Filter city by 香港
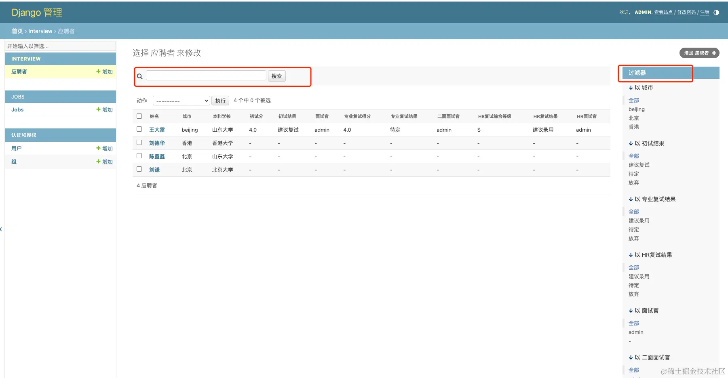The height and width of the screenshot is (378, 728). (634, 127)
